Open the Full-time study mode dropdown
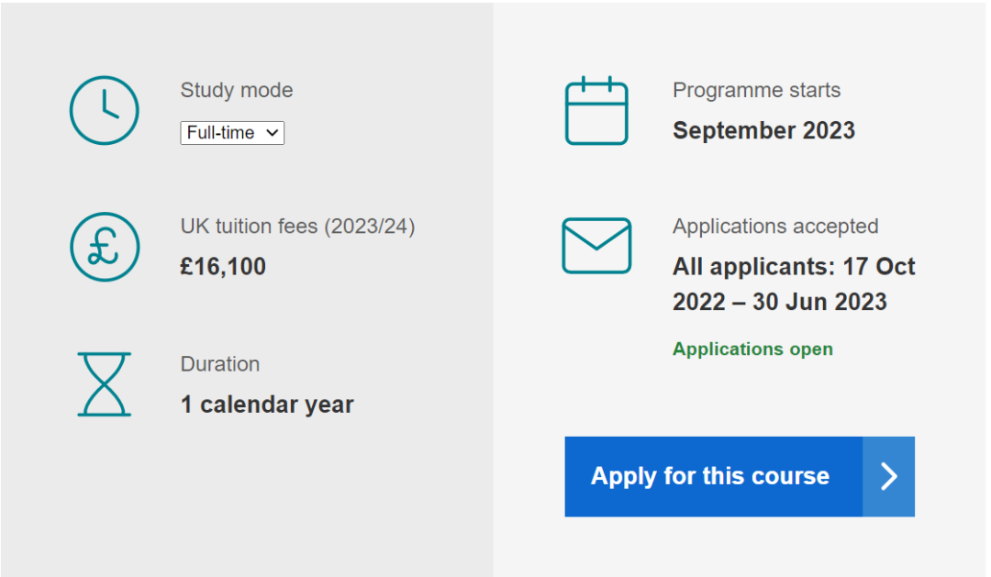 232,133
